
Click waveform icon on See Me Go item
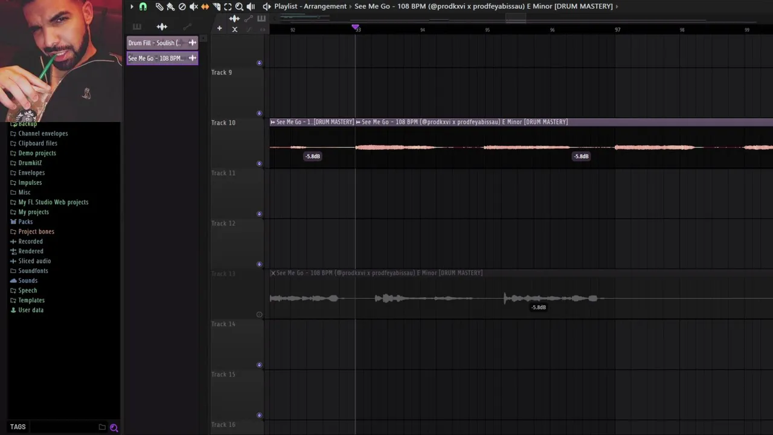tap(192, 58)
